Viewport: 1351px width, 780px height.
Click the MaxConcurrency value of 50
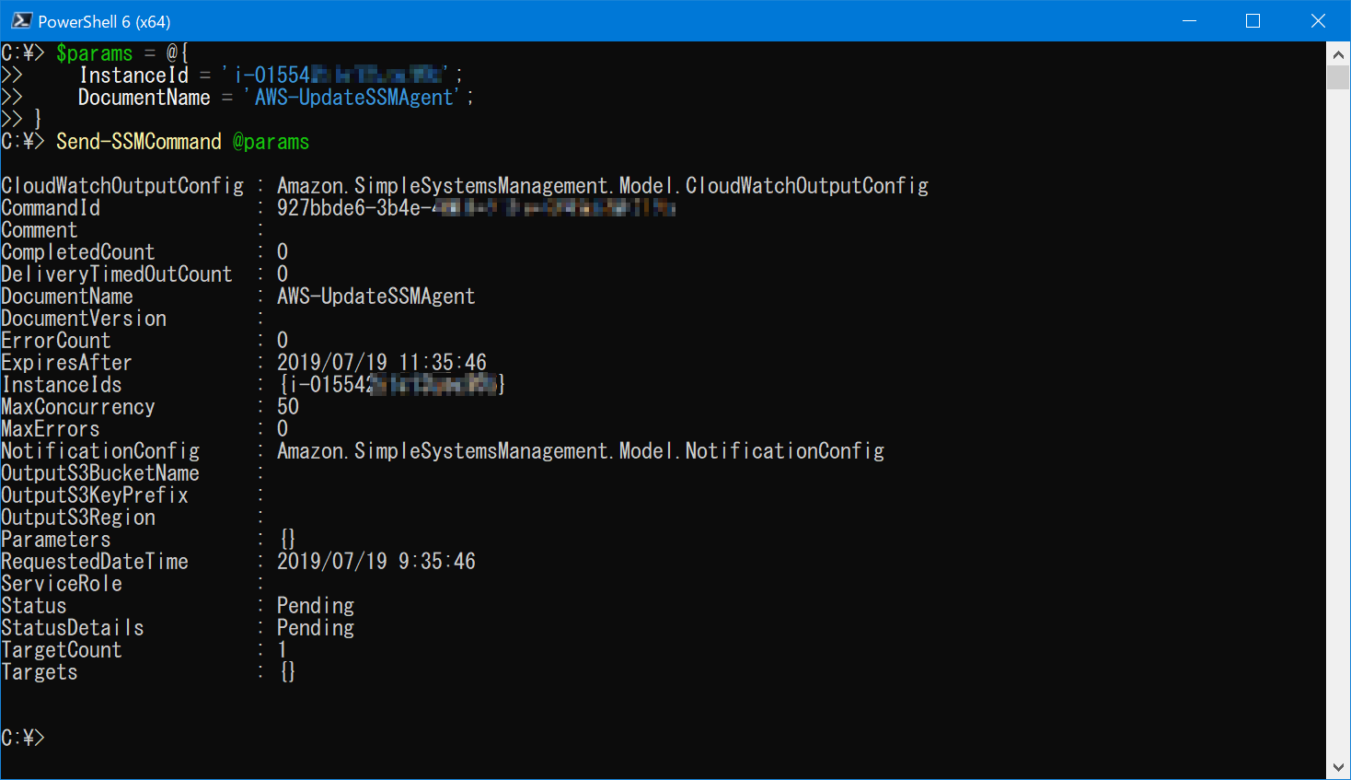point(287,406)
